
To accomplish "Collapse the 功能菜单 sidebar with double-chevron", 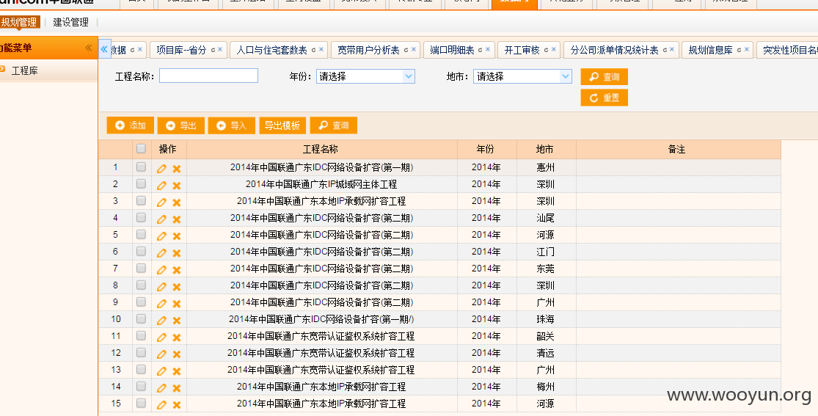I will pyautogui.click(x=89, y=48).
